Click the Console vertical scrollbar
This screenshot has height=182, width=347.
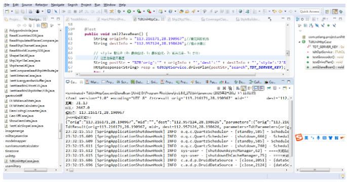pyautogui.click(x=291, y=131)
